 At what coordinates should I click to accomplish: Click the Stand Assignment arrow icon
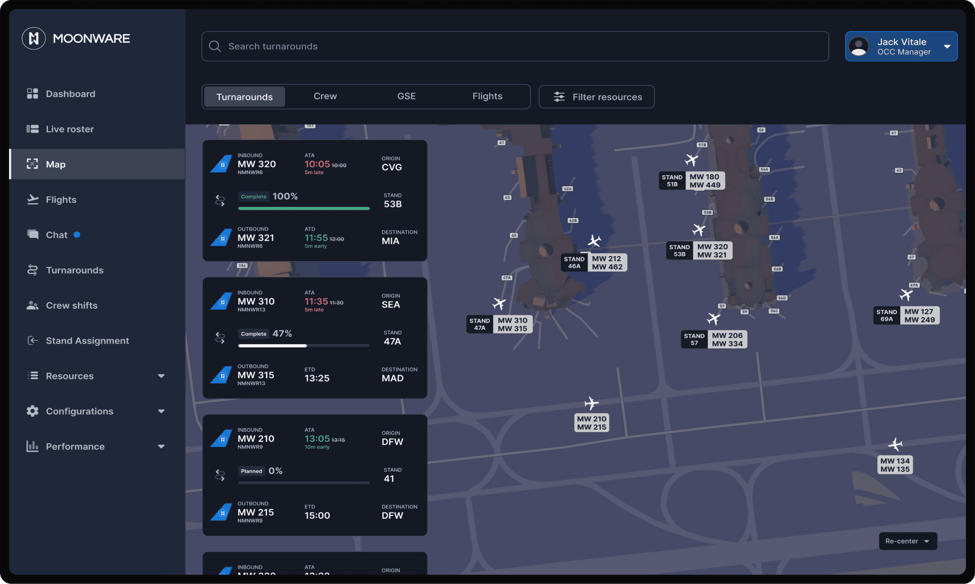click(32, 340)
